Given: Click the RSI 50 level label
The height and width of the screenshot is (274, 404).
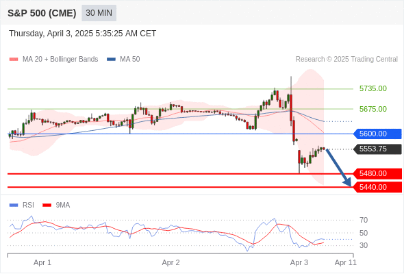Looking at the screenshot, I should click(x=364, y=233).
